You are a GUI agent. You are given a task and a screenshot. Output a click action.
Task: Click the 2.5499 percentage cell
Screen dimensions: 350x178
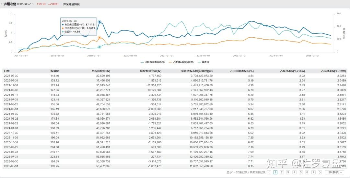pyautogui.click(x=341, y=80)
